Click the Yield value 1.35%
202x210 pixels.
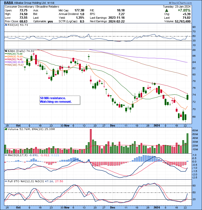pyautogui.click(x=80, y=18)
